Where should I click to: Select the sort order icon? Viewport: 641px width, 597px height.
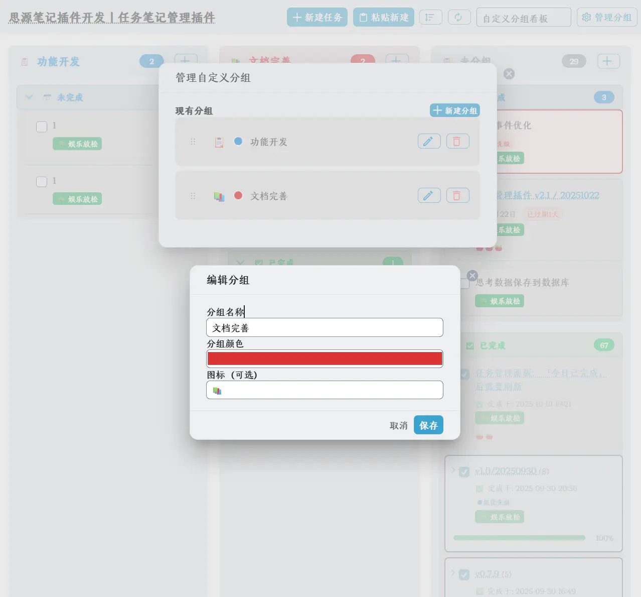(430, 17)
